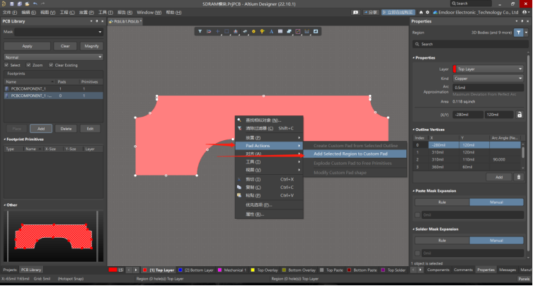
Task: Click the selection rectangle tool icon
Action: (227, 31)
